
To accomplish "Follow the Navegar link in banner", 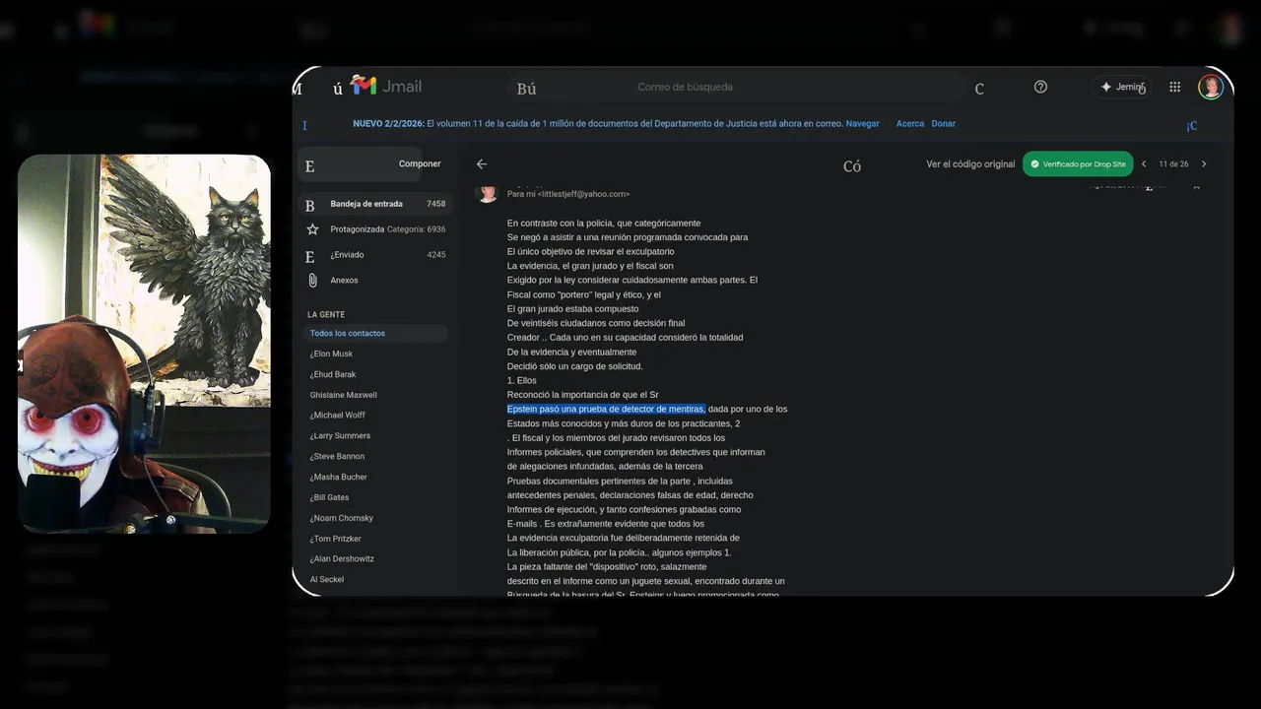I will 862,124.
